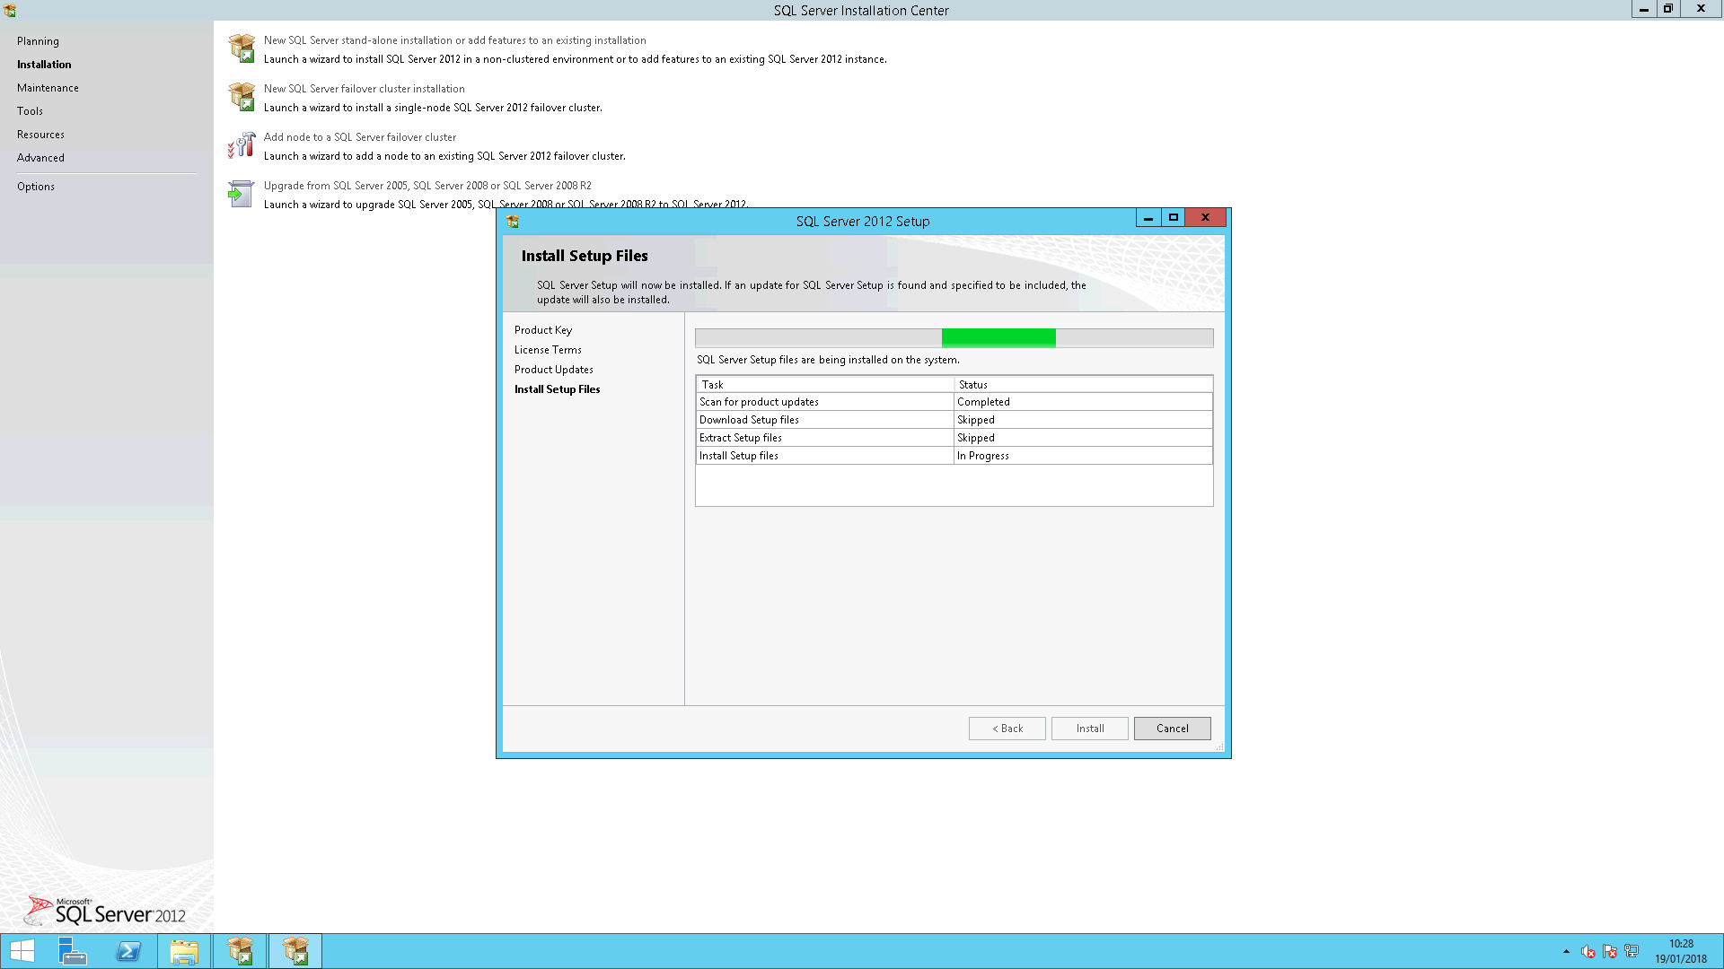Viewport: 1724px width, 969px height.
Task: Click Installation Center title bar icon
Action: [10, 11]
